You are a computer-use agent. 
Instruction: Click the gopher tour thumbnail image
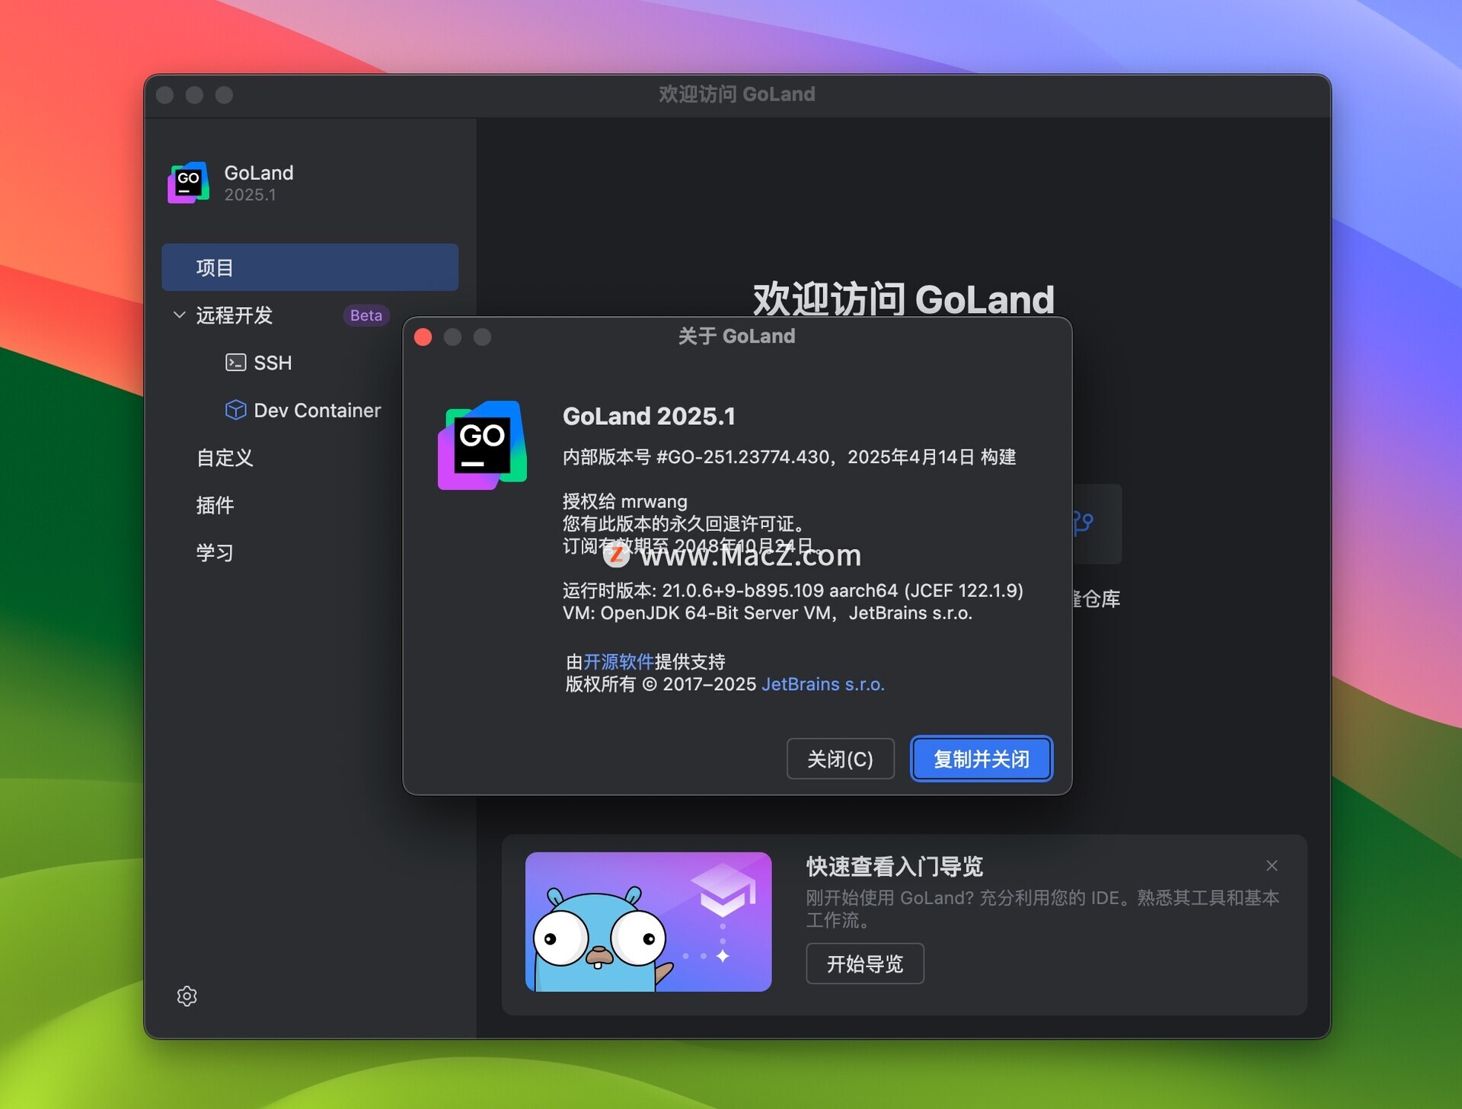pyautogui.click(x=648, y=922)
